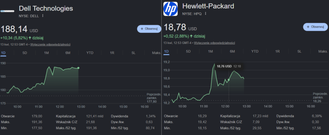329x135 pixels.
Task: Click the HP logo icon
Action: click(170, 9)
